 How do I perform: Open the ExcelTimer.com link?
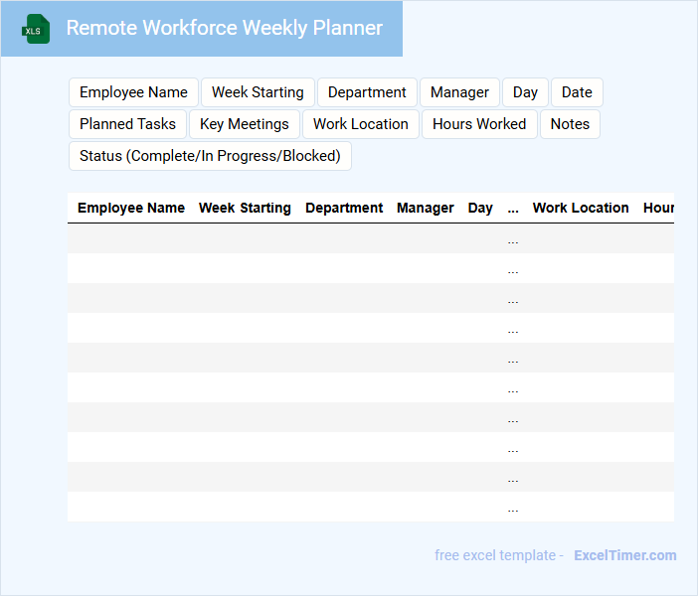click(x=624, y=555)
